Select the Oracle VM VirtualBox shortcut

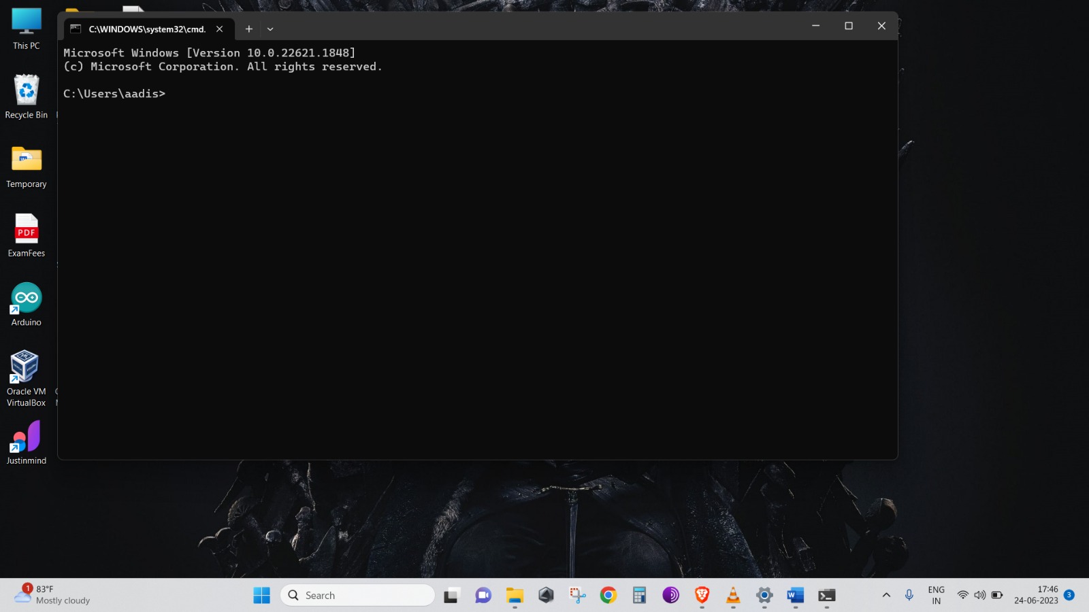coord(26,377)
